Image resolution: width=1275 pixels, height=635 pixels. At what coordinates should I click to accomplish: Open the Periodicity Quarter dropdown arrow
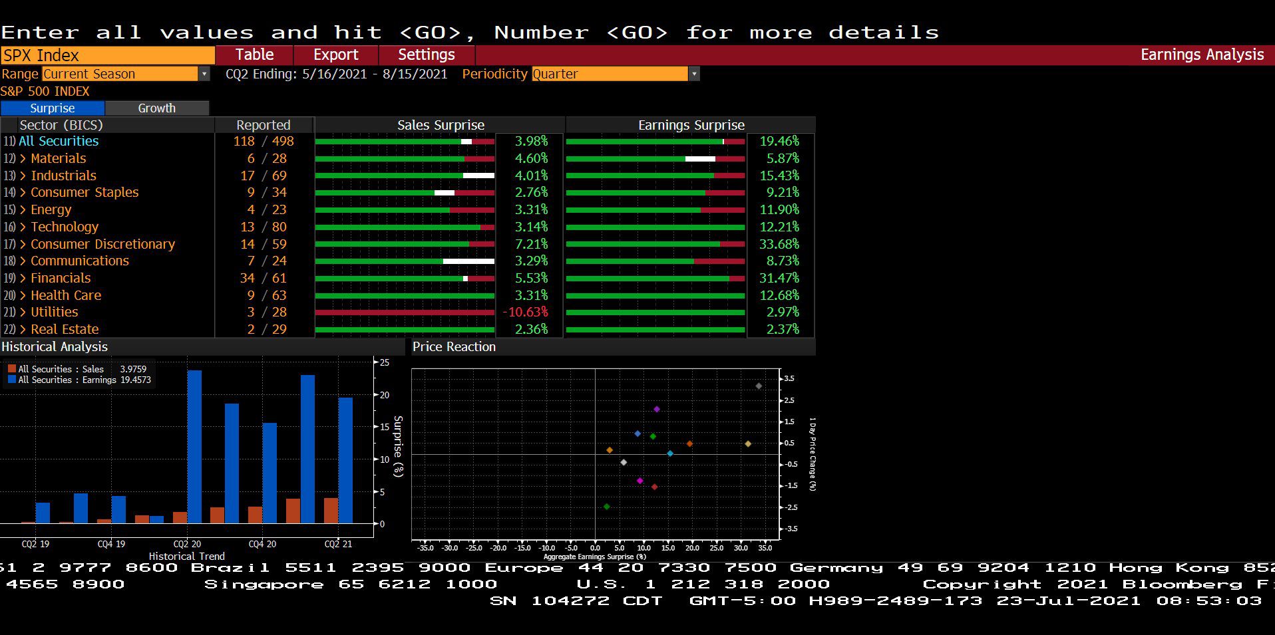coord(694,74)
